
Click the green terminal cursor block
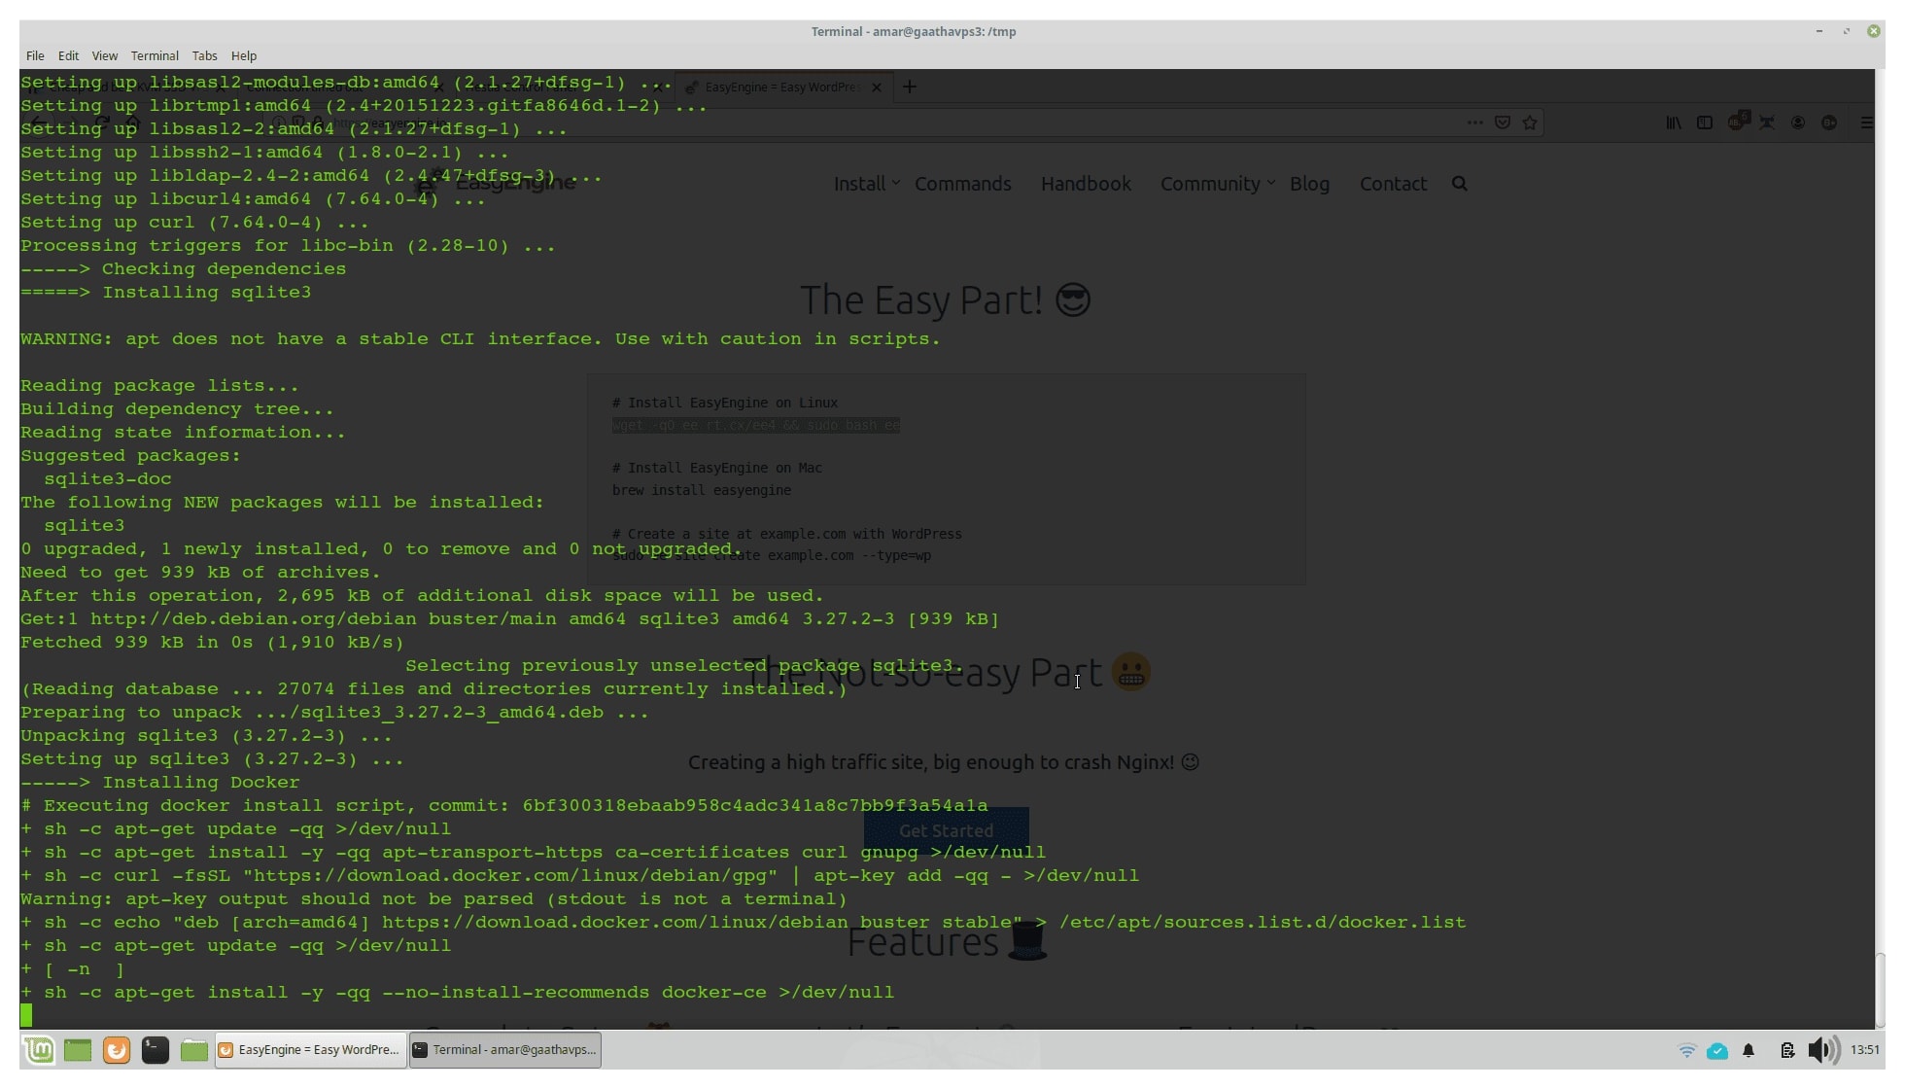click(26, 1015)
